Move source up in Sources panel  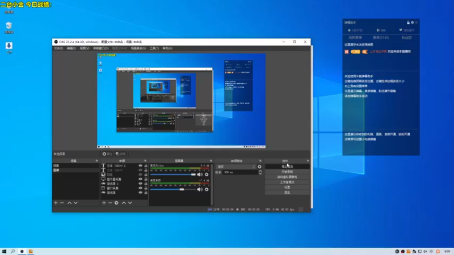pyautogui.click(x=124, y=203)
